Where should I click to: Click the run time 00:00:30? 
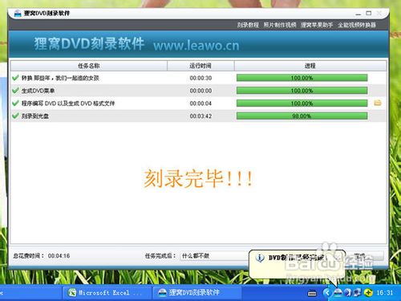[x=200, y=78]
